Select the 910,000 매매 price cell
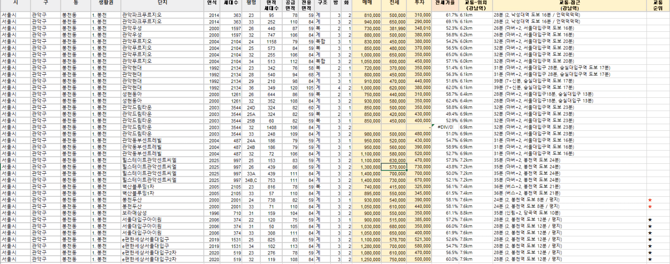Screen dimensions: 670x264 point(367,81)
